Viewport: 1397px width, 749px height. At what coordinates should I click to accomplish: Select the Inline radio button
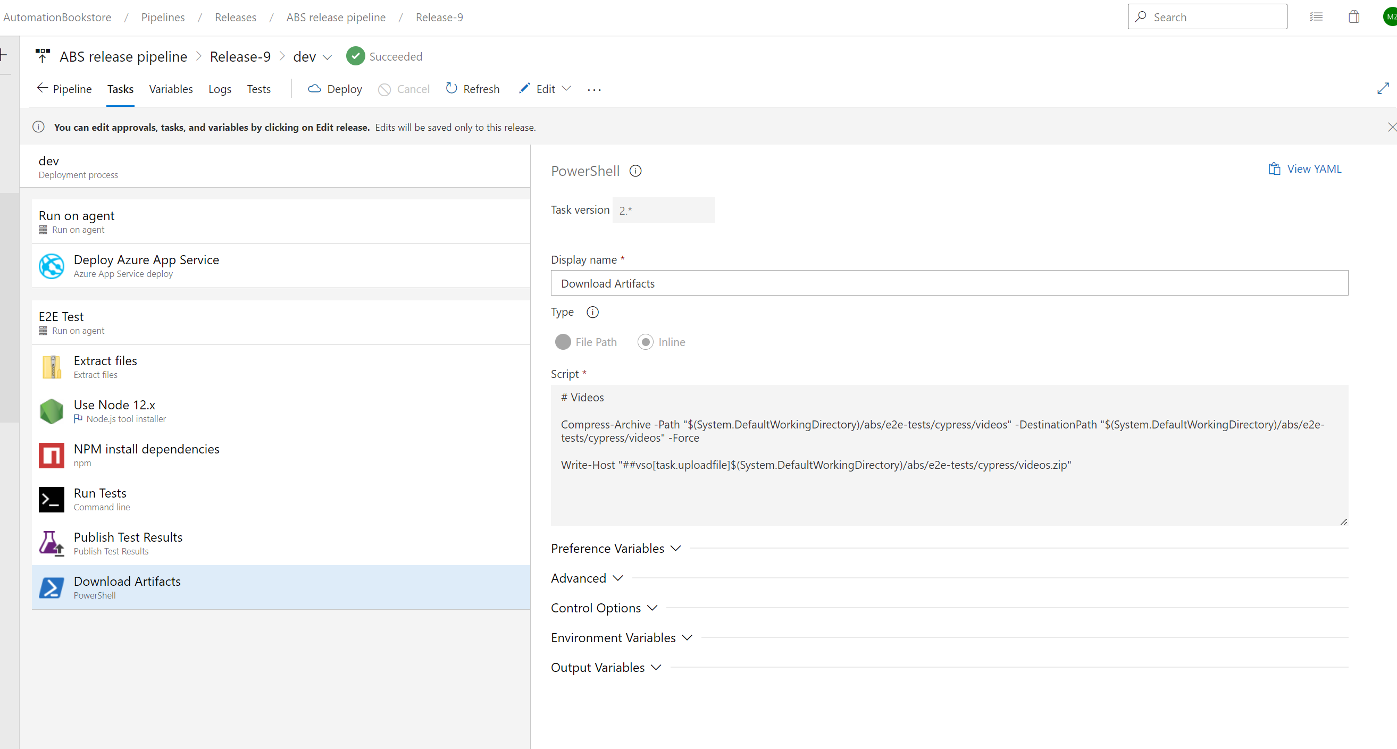click(x=645, y=342)
